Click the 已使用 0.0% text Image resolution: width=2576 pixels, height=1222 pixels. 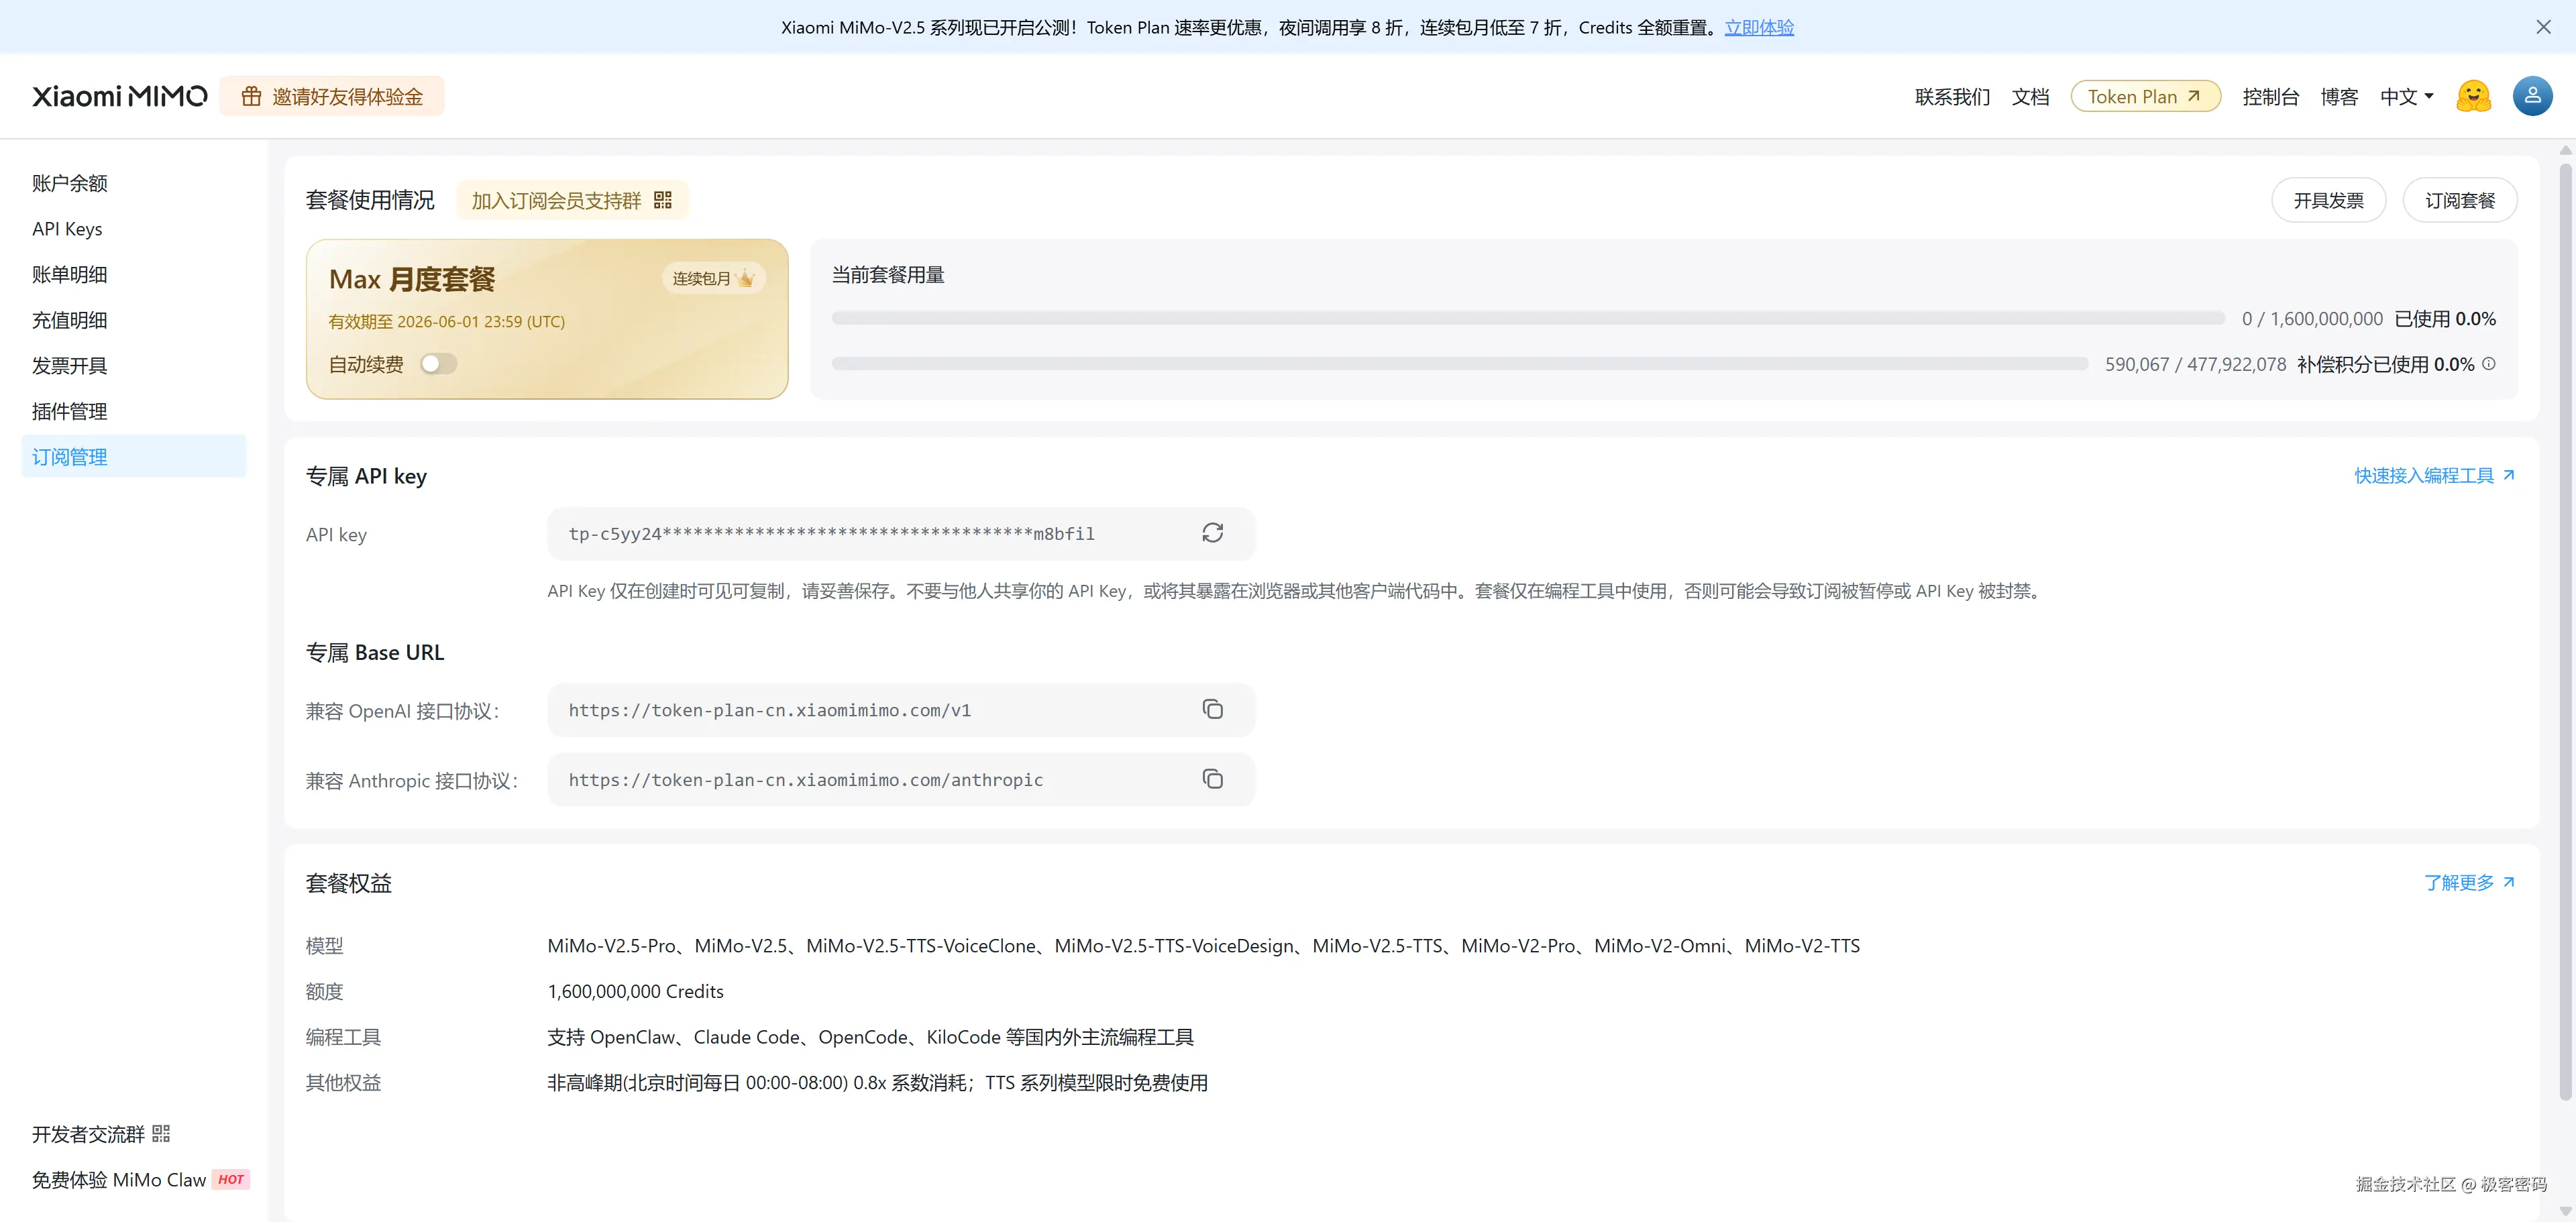[x=2445, y=318]
